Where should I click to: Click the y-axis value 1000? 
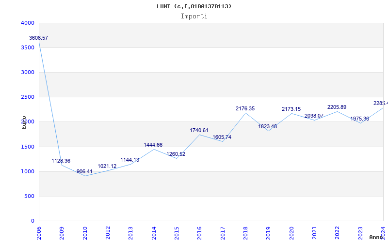(x=28, y=172)
